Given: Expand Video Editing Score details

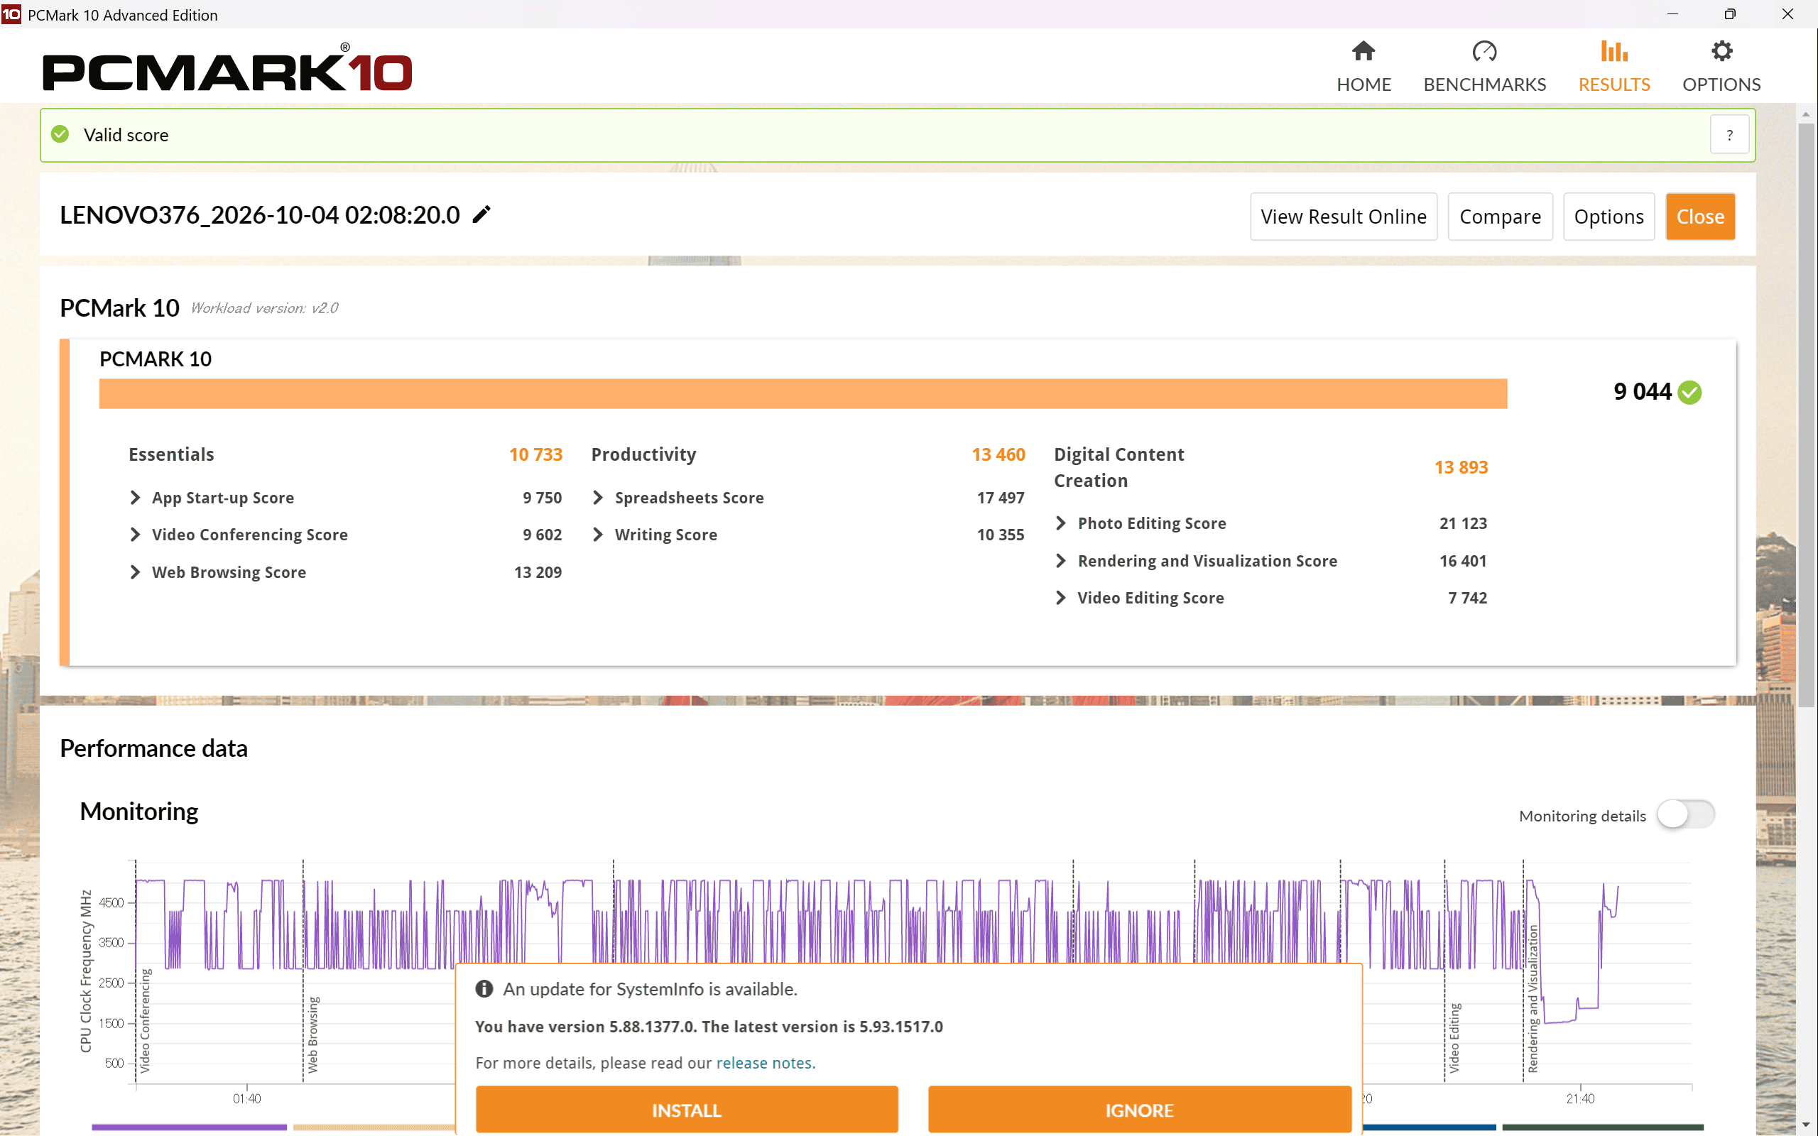Looking at the screenshot, I should coord(1061,597).
